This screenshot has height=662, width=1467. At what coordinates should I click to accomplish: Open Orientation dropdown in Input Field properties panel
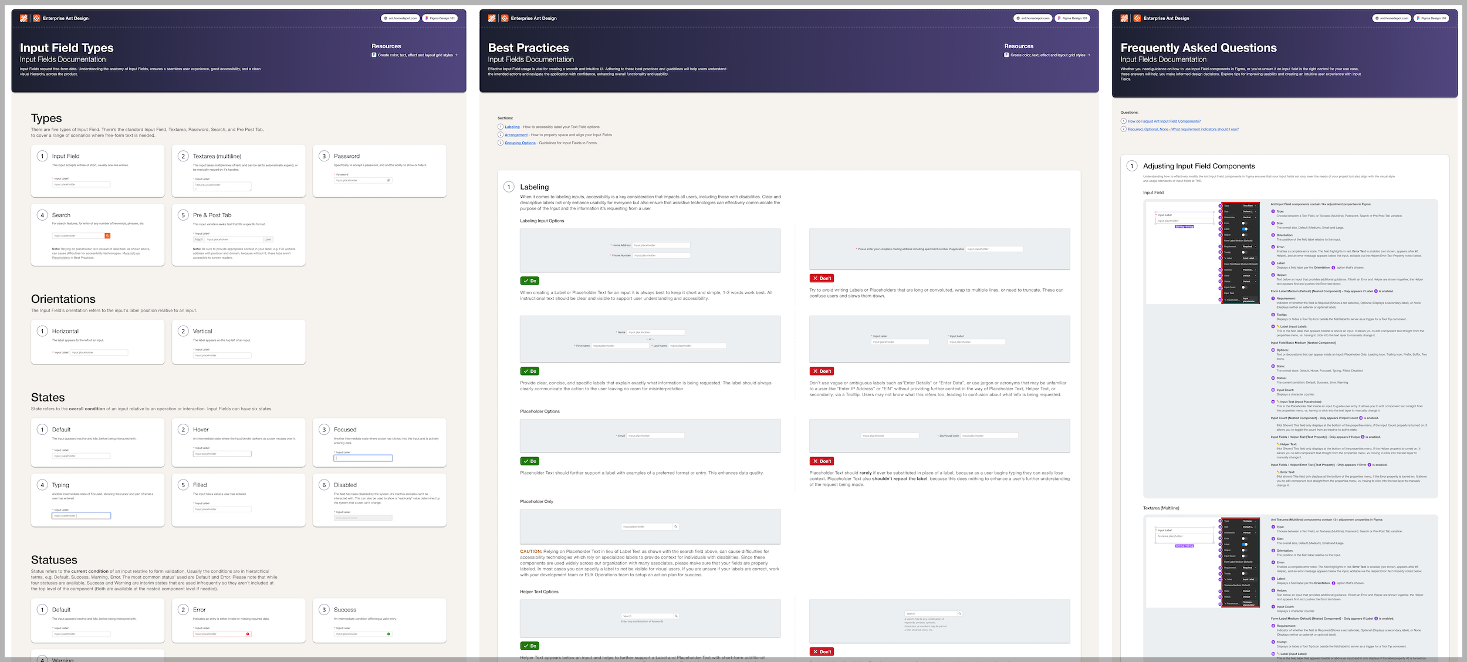[x=1250, y=217]
